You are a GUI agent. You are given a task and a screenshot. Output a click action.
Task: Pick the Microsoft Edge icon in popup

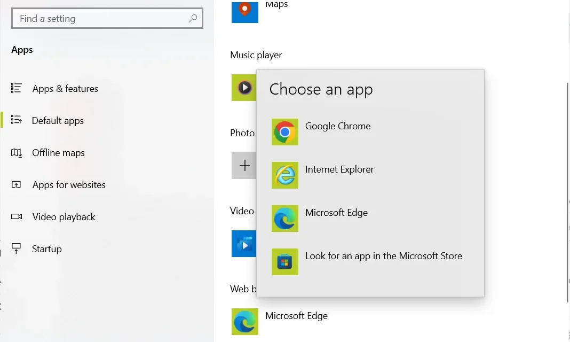coord(284,219)
